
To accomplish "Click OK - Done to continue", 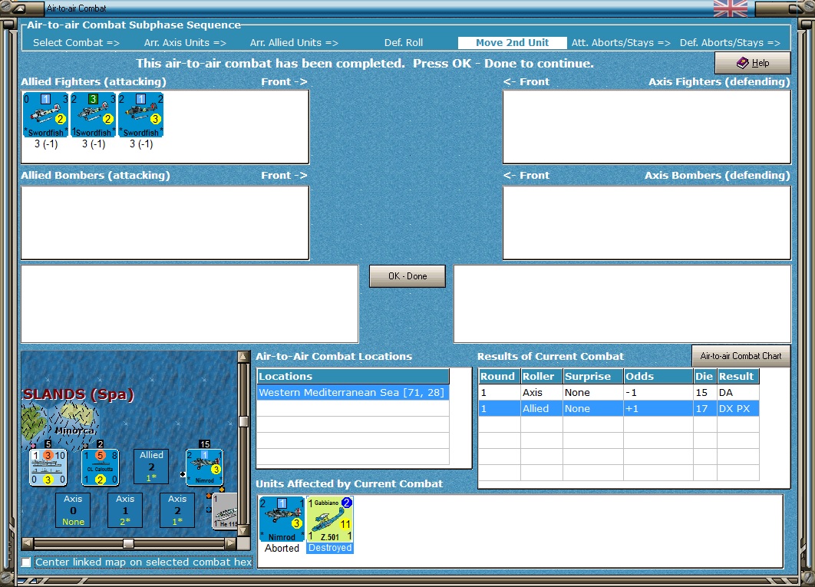I will click(407, 276).
